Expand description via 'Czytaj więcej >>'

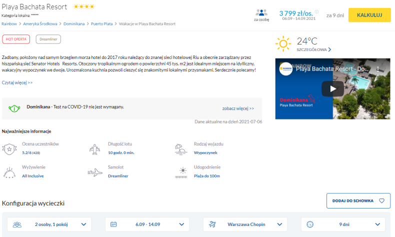click(x=17, y=82)
